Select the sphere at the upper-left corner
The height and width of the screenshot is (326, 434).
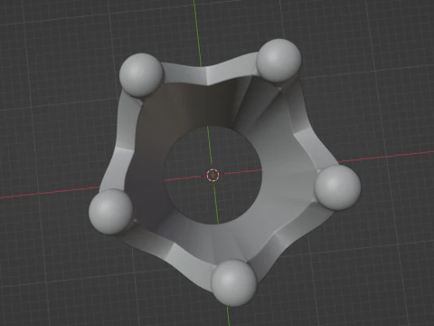click(141, 75)
